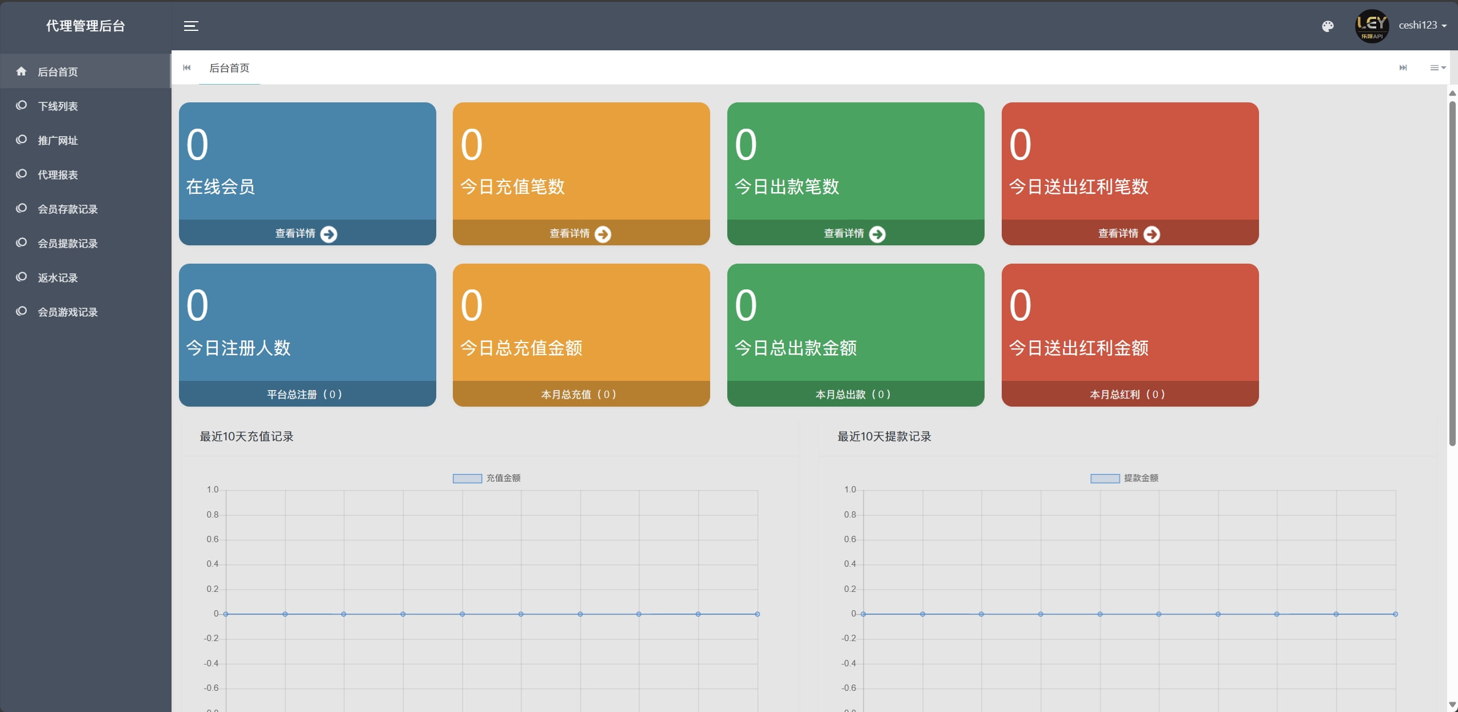Open the tab operations dropdown menu
Screen dimensions: 1458x712
(x=1437, y=67)
